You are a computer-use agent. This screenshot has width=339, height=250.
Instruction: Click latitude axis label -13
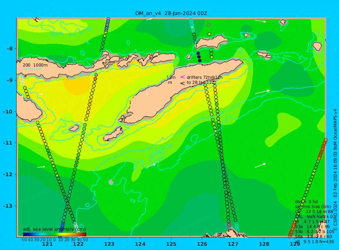point(8,206)
